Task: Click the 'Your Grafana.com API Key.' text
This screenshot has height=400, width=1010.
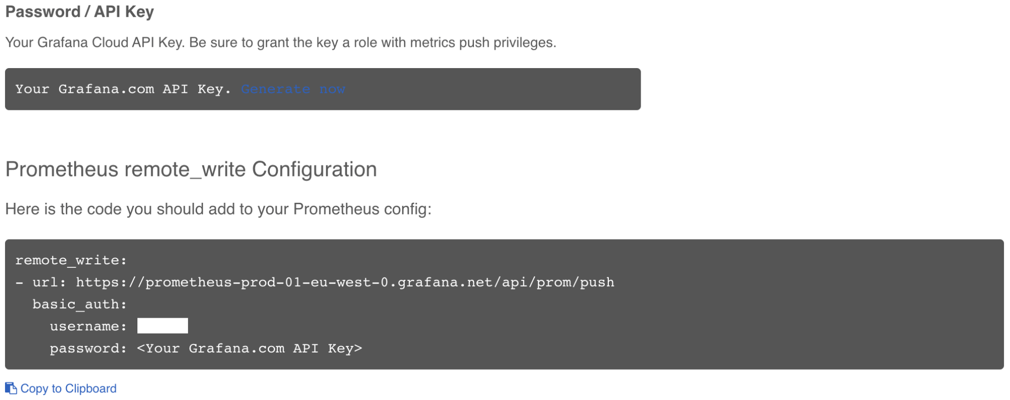Action: point(123,89)
